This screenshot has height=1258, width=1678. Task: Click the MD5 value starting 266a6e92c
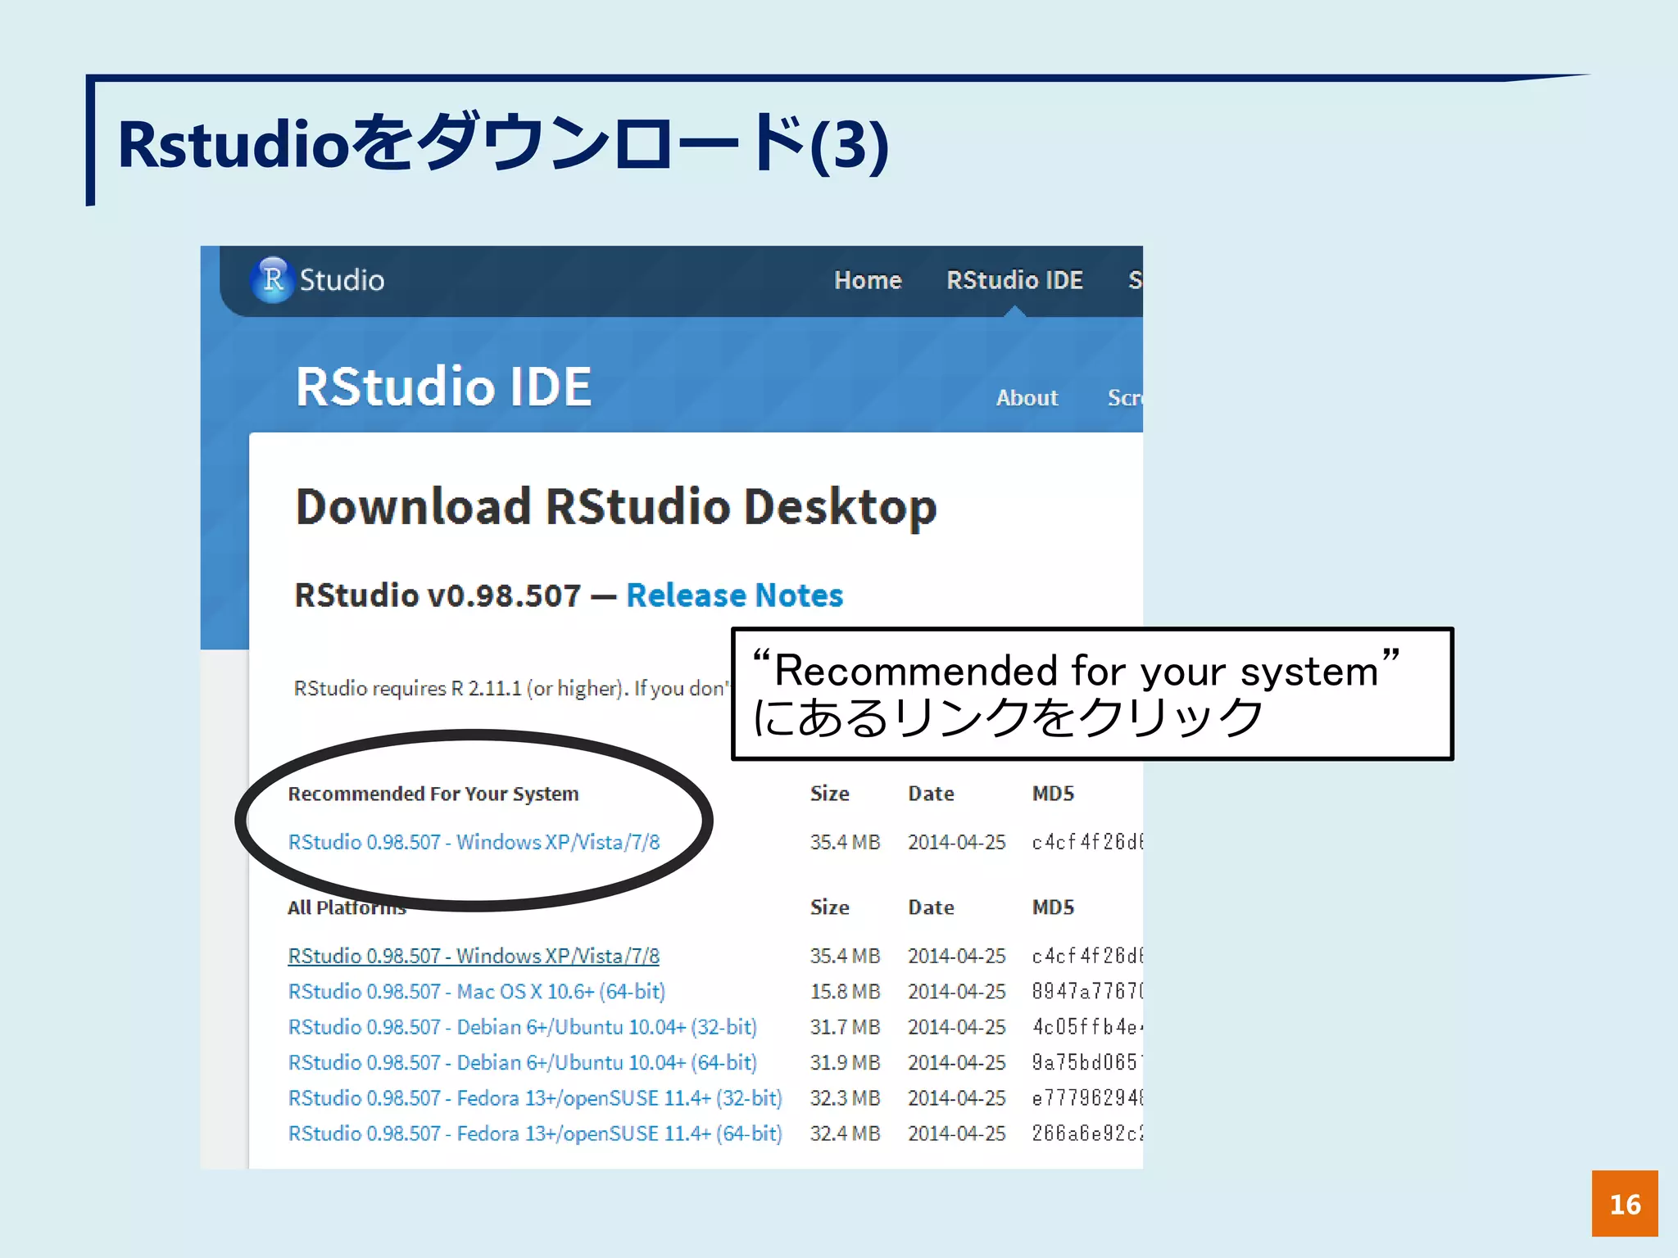point(1087,1134)
